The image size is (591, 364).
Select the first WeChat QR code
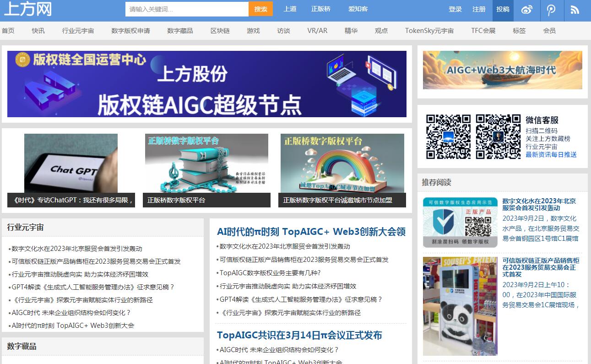pyautogui.click(x=448, y=136)
